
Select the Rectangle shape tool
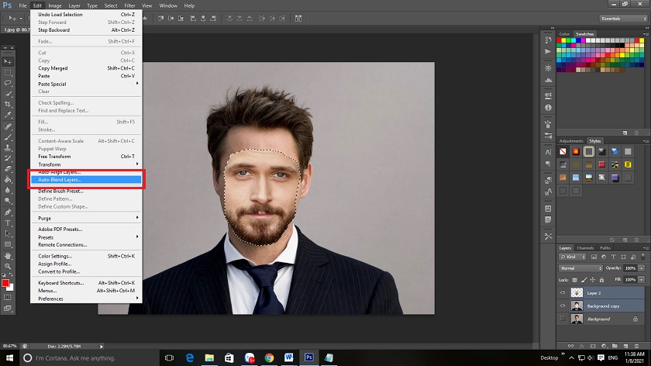8,244
